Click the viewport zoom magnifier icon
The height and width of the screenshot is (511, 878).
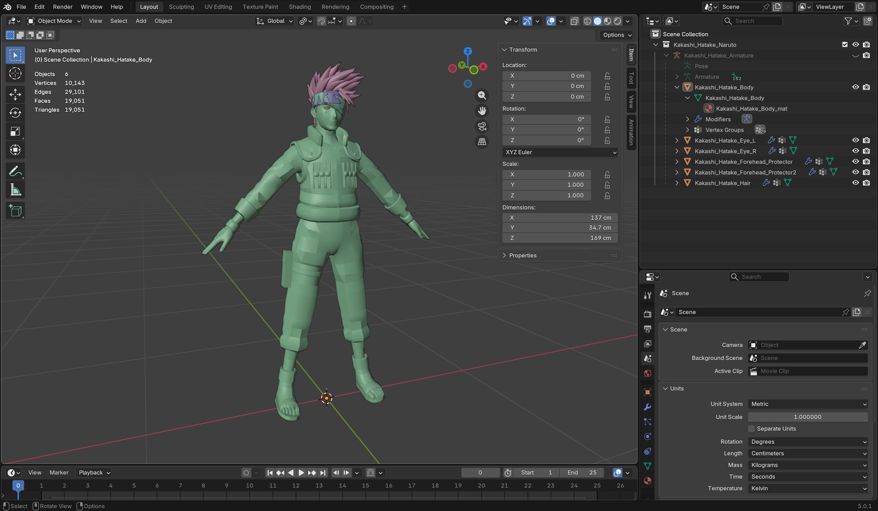[482, 96]
